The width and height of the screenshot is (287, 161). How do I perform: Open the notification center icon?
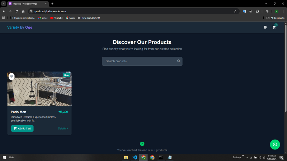click(282, 157)
